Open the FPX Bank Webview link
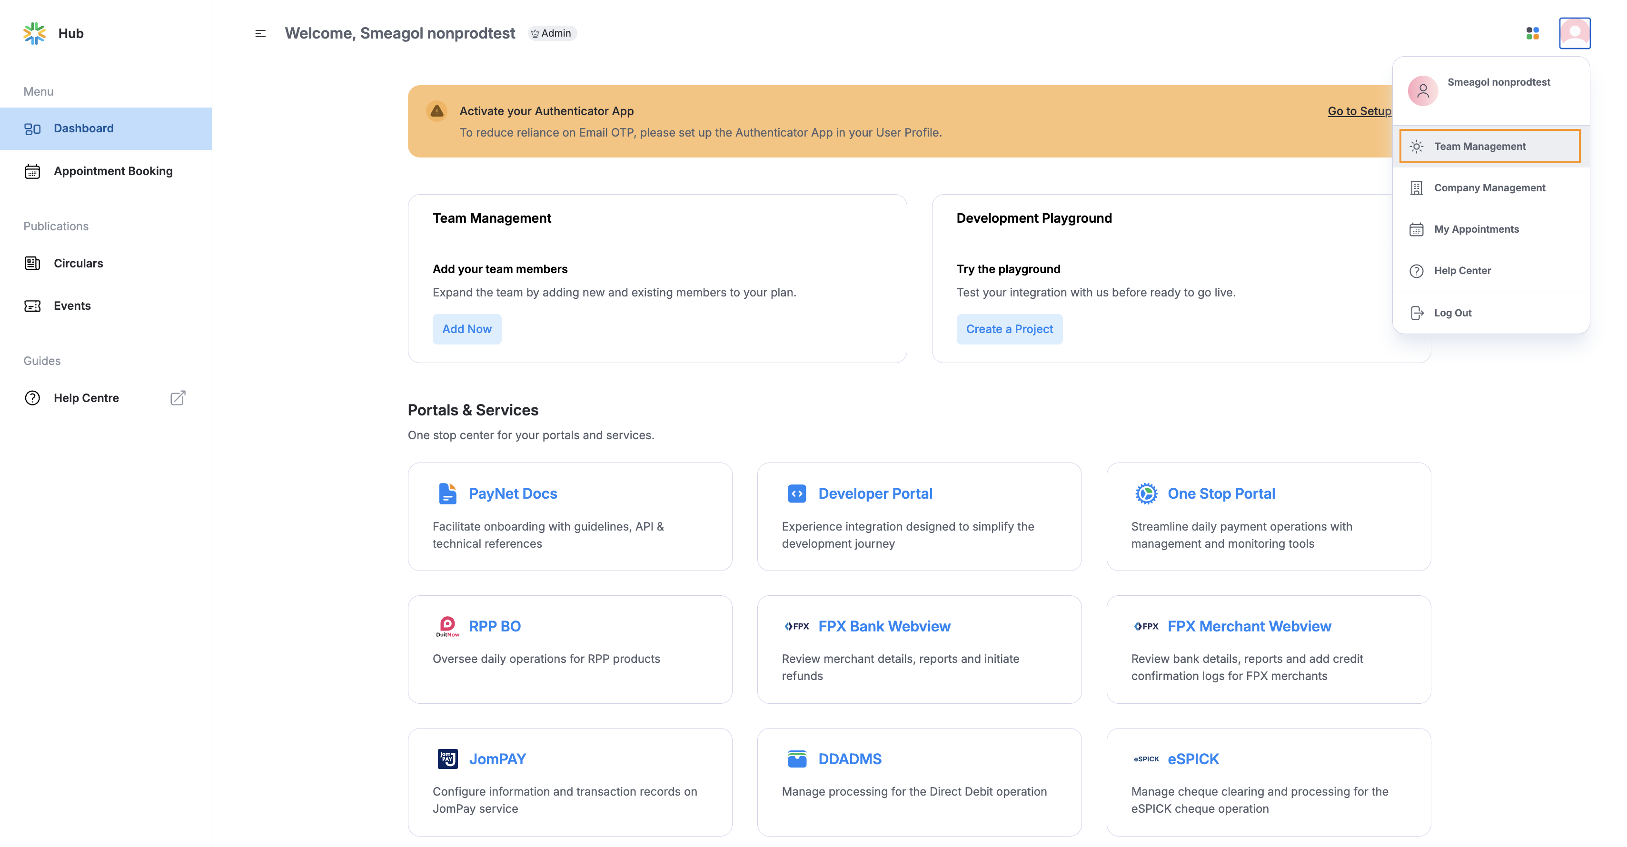 click(x=884, y=626)
